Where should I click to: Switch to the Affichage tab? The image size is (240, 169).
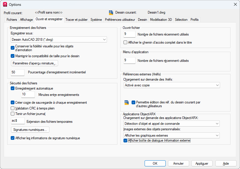(26, 20)
